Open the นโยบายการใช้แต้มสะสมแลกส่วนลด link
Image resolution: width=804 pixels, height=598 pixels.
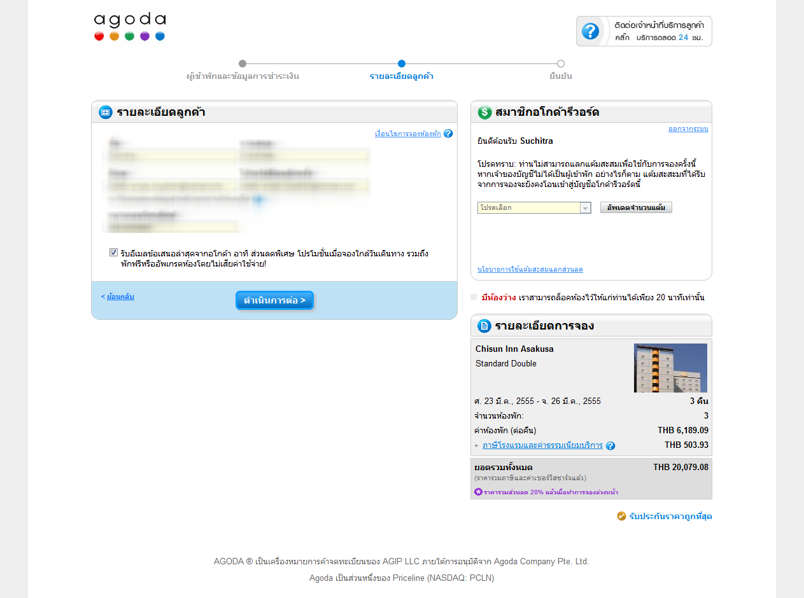[530, 269]
